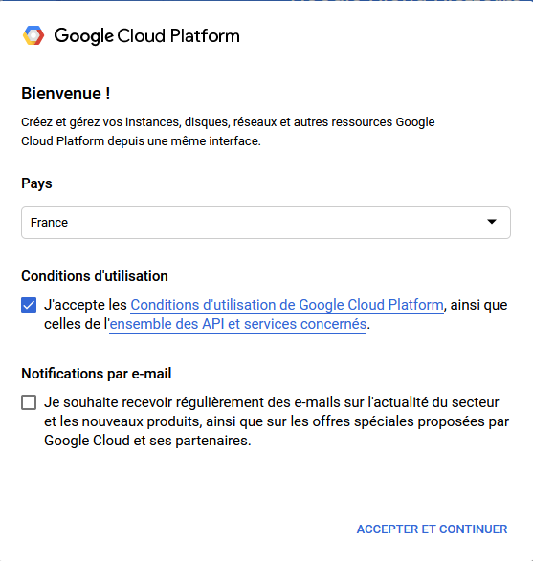Click ACCEPTER ET CONTINUER button
This screenshot has width=533, height=561.
click(x=432, y=529)
